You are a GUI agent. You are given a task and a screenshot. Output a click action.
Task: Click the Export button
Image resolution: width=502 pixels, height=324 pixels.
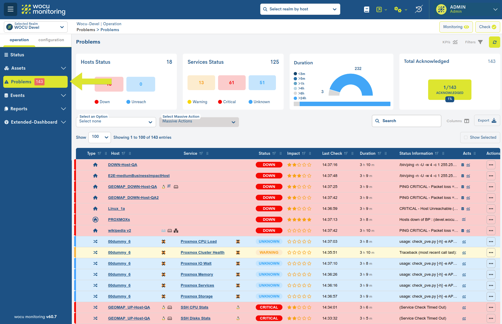pos(487,120)
